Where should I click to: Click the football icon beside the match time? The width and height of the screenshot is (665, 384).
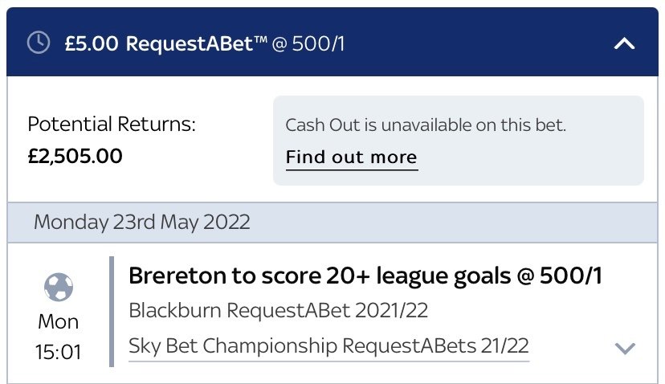point(59,288)
